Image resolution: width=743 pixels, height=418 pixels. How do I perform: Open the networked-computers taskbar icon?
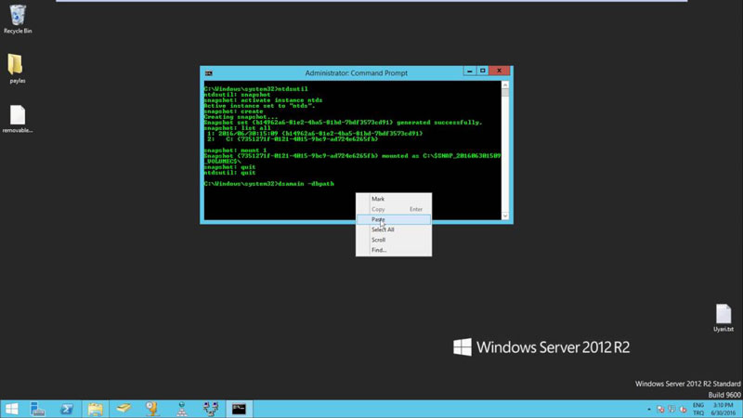[x=211, y=409]
